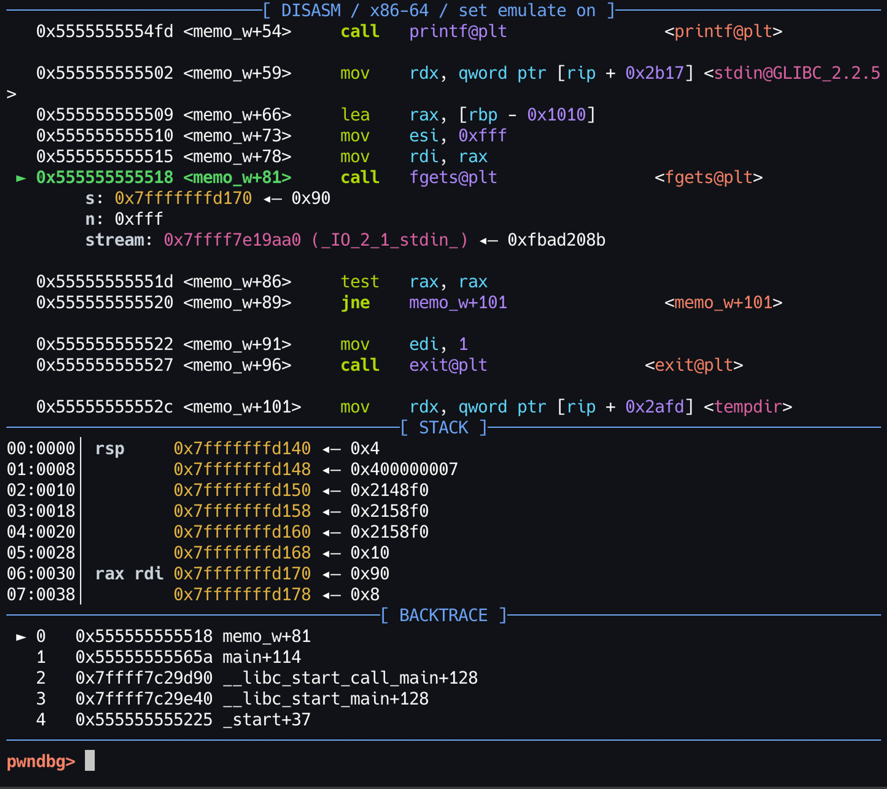This screenshot has width=887, height=789.
Task: Click the arrow next to s: 0x7fffffffd170
Action: click(272, 199)
